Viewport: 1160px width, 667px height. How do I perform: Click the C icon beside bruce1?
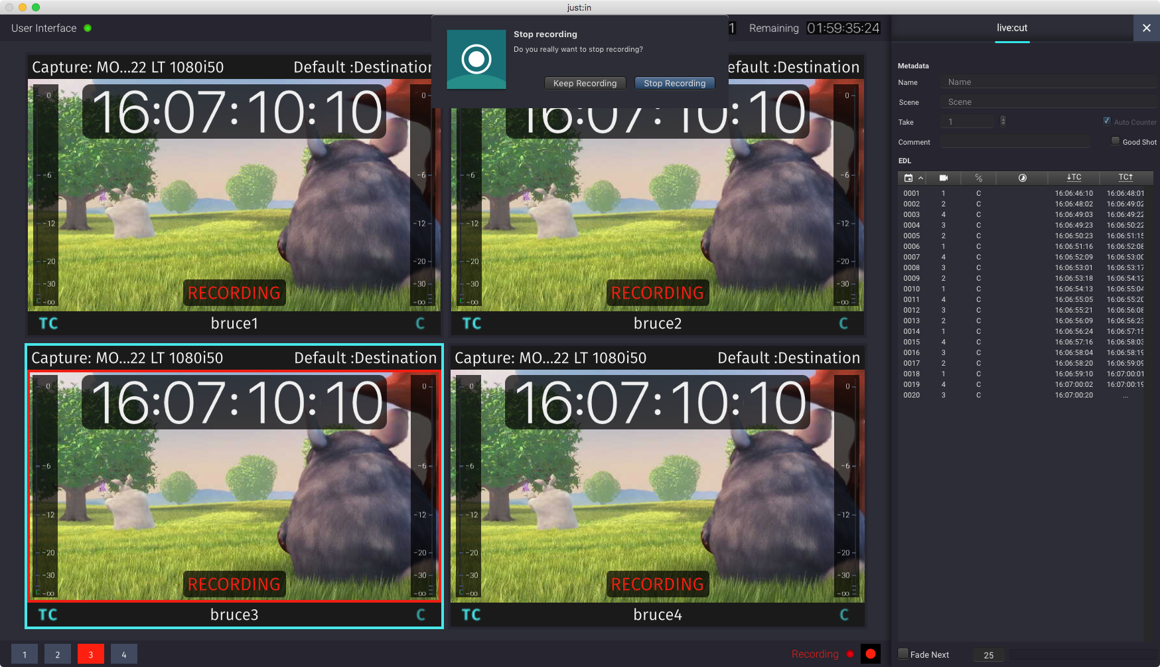coord(420,323)
